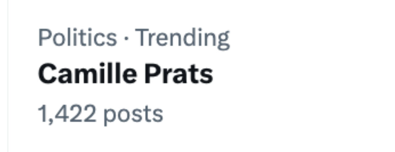View posts about Camille Prats
395x152 pixels.
[100, 114]
